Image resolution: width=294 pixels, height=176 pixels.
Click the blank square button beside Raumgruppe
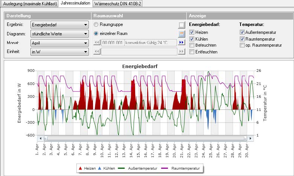point(181,25)
